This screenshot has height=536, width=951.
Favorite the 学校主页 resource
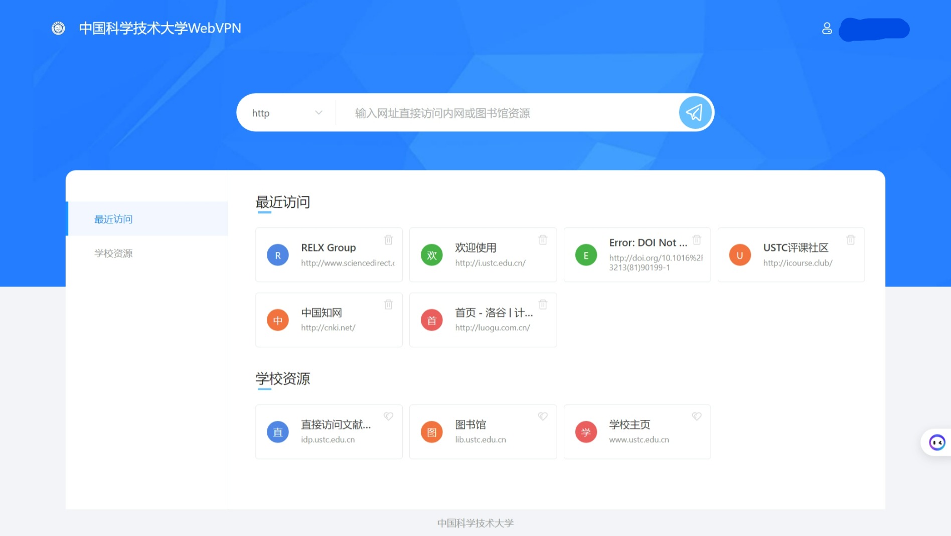point(697,416)
